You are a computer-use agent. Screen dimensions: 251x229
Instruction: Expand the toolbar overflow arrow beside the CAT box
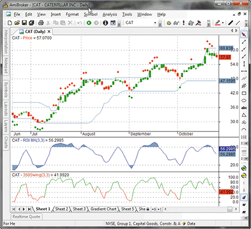click(160, 23)
